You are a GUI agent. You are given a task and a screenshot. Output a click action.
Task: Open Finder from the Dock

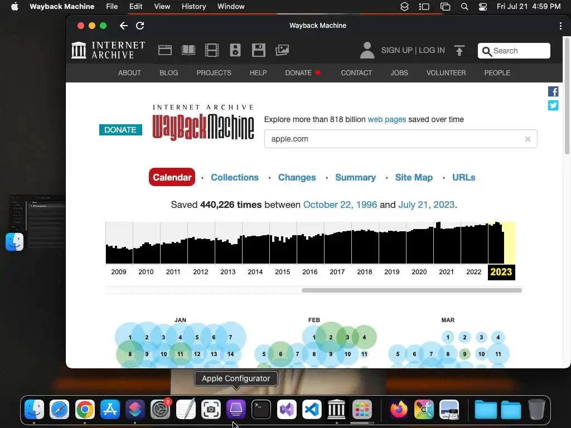pyautogui.click(x=34, y=410)
